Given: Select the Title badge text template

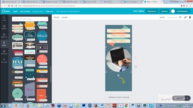Looking at the screenshot, I should tap(30, 36).
